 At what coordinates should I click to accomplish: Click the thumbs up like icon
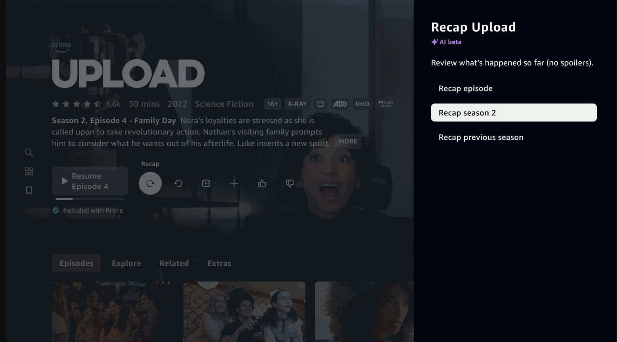coord(262,184)
